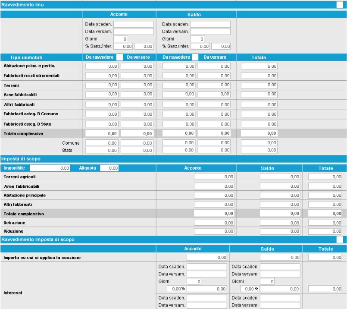Screen dimensions: 347x309
Task: Click Acconto Data scaden. field under Ravvedimento Imu
Action: [133, 25]
